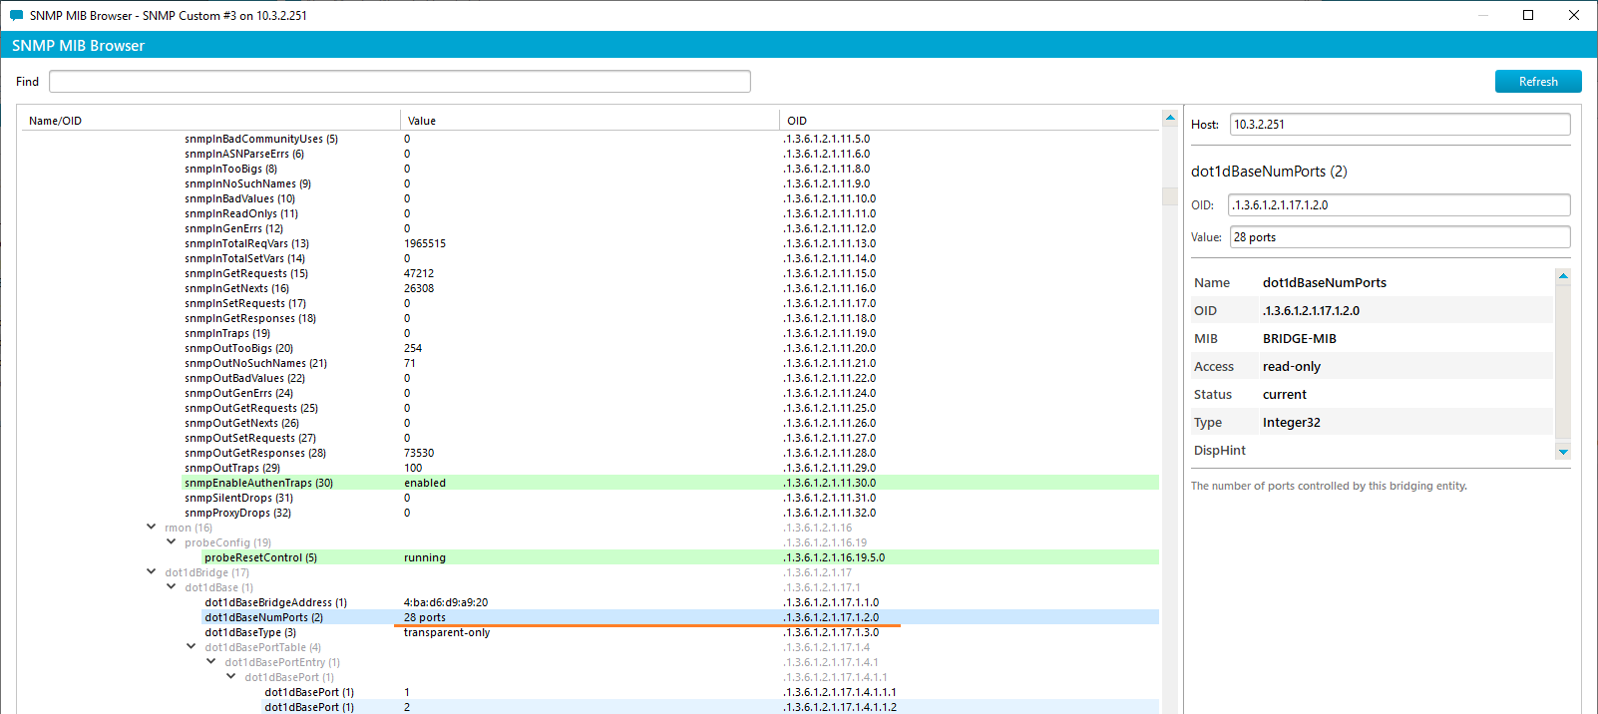Viewport: 1598px width, 714px height.
Task: Click the OID input field in details panel
Action: point(1400,205)
